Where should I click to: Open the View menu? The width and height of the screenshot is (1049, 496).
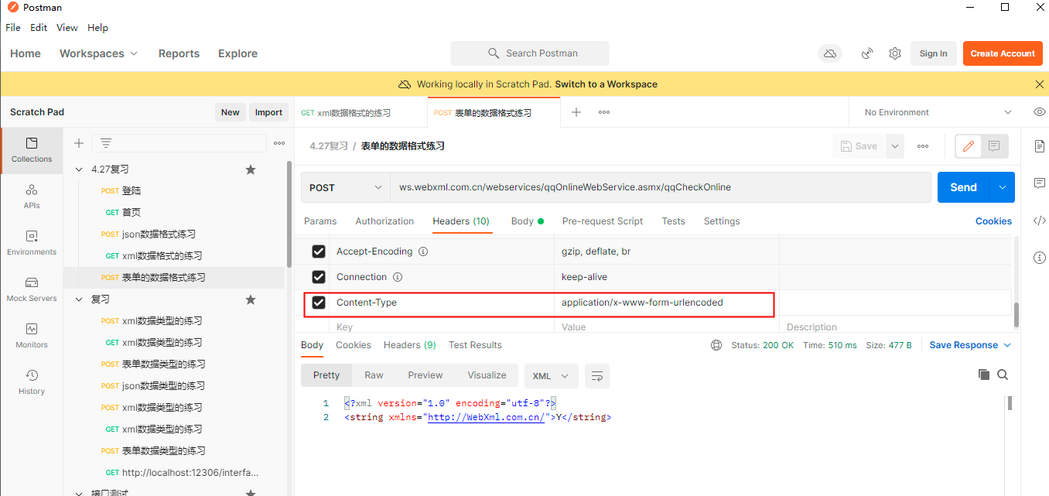[67, 27]
